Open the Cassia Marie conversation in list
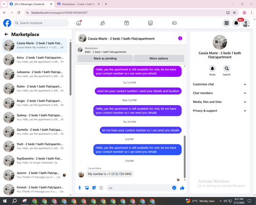Screen dimensions: 256x205 [x=35, y=46]
